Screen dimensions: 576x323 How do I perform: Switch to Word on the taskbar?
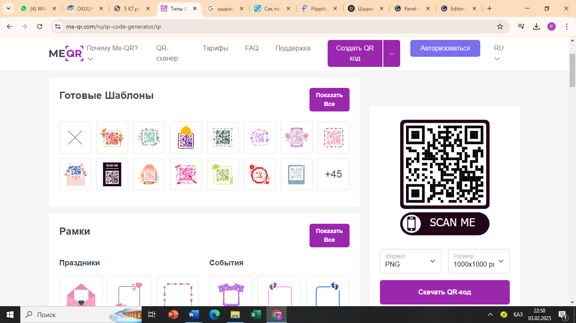pos(194,315)
